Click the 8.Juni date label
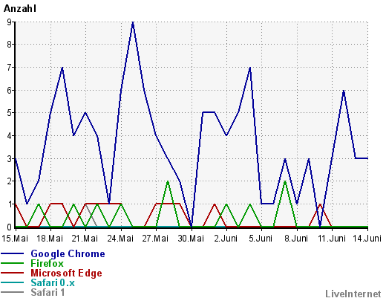 click(x=296, y=239)
